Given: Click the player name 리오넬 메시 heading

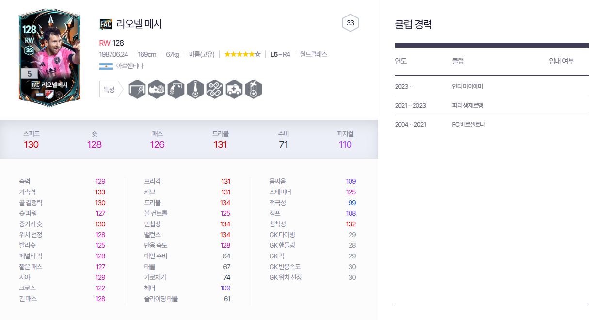Looking at the screenshot, I should click(x=139, y=24).
